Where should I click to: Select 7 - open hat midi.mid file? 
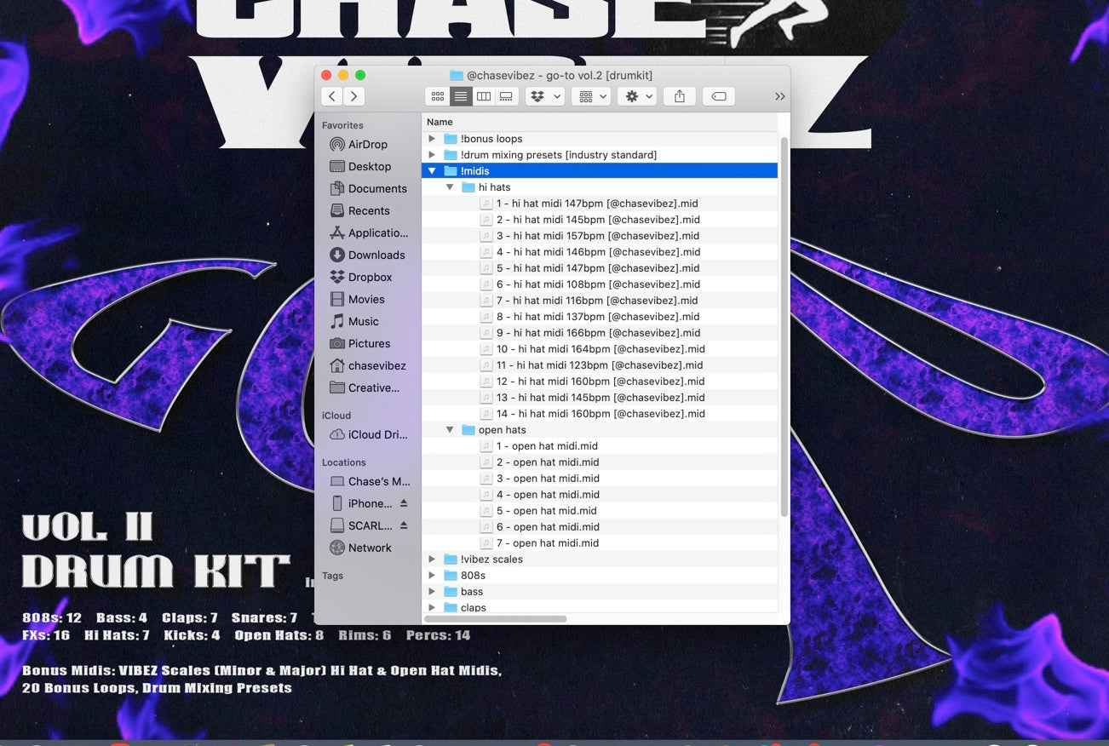pyautogui.click(x=600, y=543)
